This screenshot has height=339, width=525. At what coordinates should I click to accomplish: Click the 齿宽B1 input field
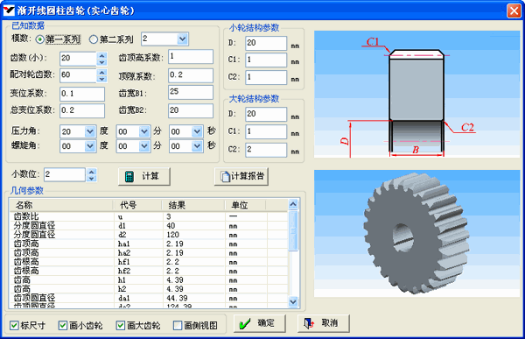coord(191,92)
